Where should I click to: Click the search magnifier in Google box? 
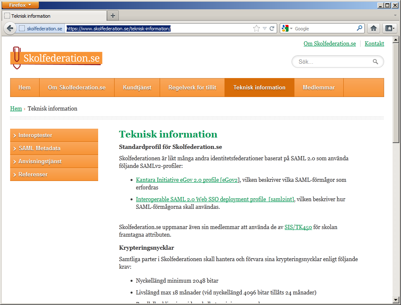359,28
